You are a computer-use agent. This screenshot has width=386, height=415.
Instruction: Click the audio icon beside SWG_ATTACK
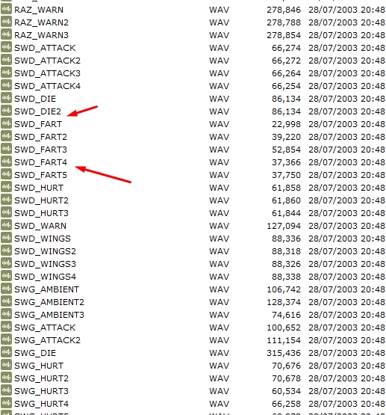(6, 326)
